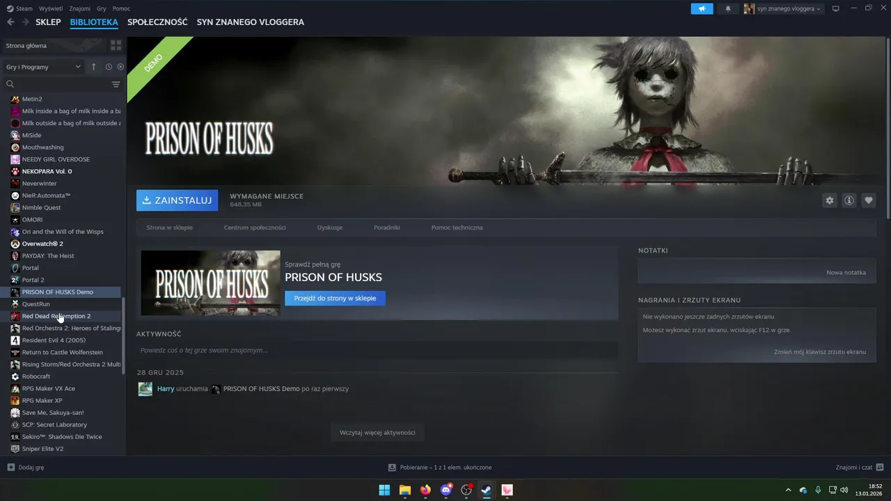Open advanced filter options icon
Image resolution: width=891 pixels, height=501 pixels.
[x=116, y=84]
